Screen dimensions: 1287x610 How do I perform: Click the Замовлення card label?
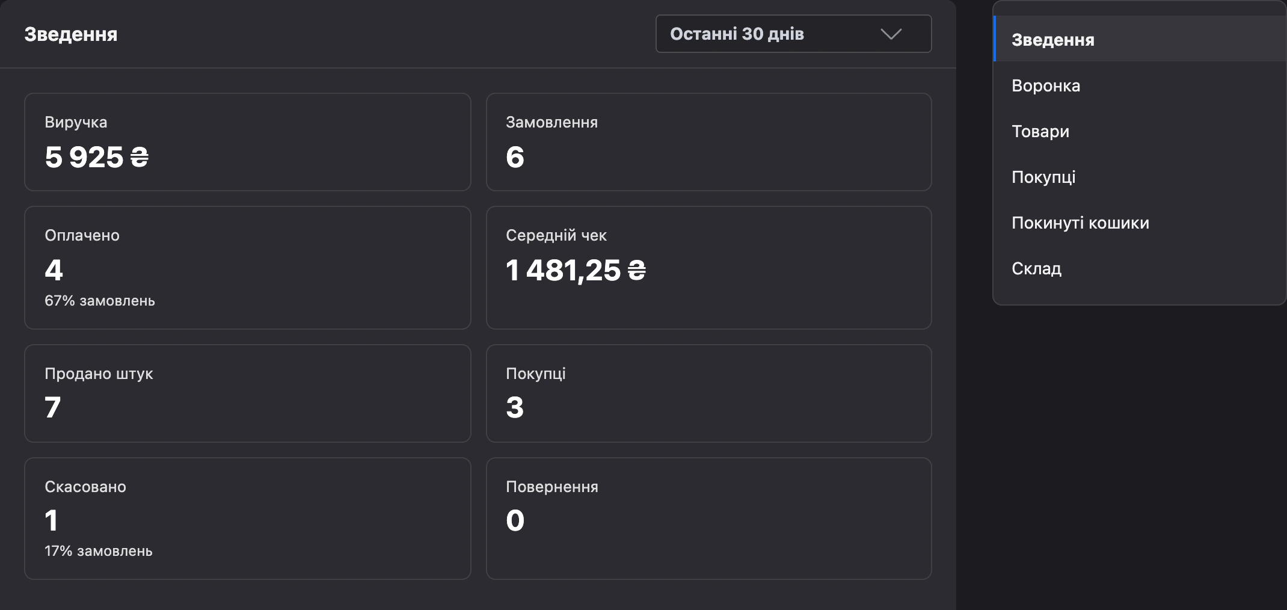click(552, 122)
